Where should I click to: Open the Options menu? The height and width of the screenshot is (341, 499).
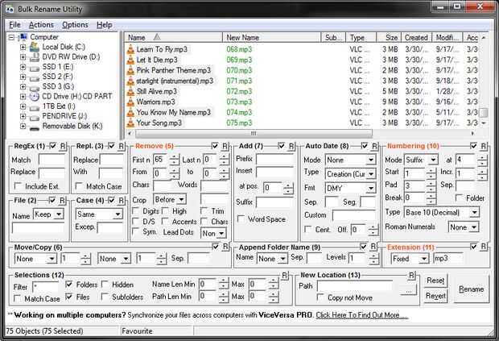pos(75,25)
